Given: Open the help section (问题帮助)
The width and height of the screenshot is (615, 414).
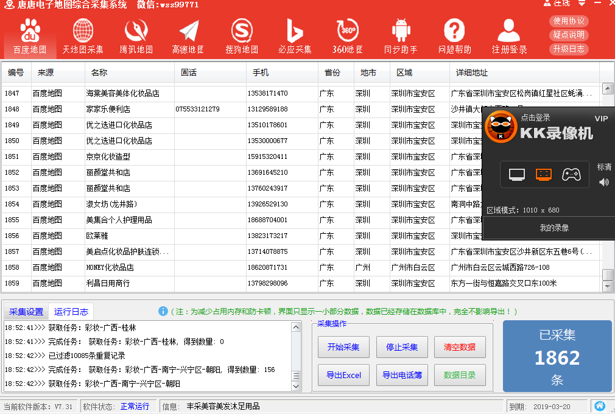Looking at the screenshot, I should tap(455, 37).
